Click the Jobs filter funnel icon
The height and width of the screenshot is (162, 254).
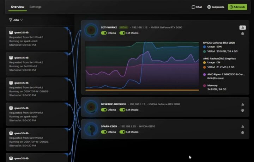[x=11, y=20]
